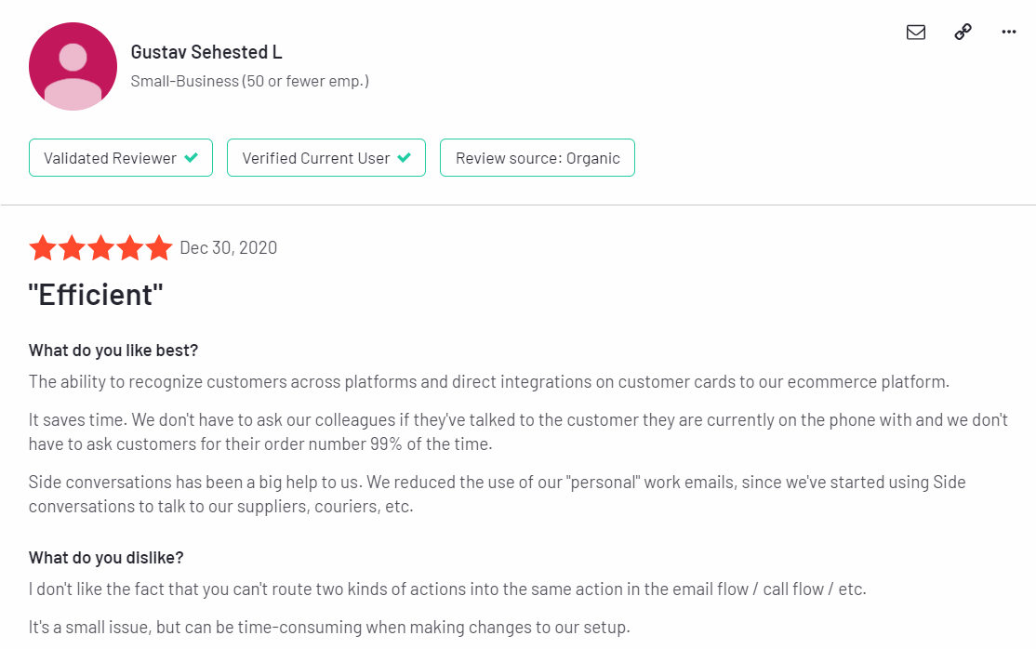Click the fifth rating star

[x=159, y=248]
